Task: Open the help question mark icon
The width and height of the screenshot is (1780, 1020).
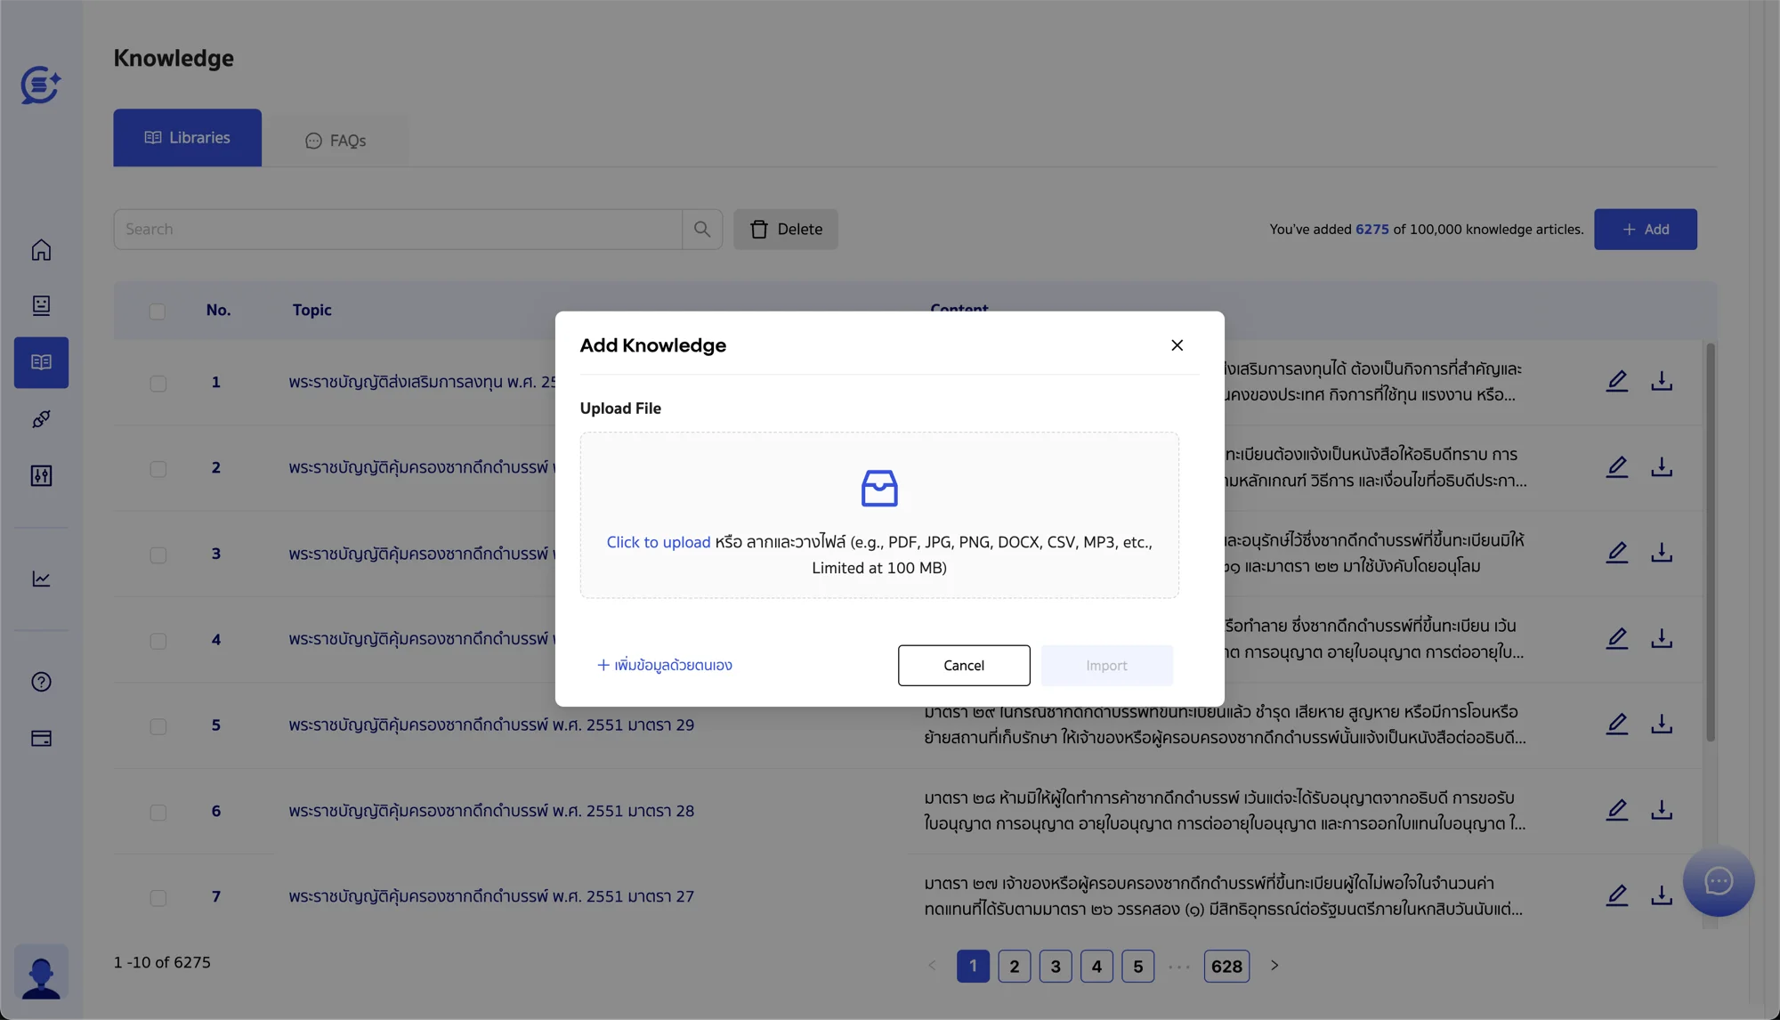Action: pyautogui.click(x=41, y=682)
